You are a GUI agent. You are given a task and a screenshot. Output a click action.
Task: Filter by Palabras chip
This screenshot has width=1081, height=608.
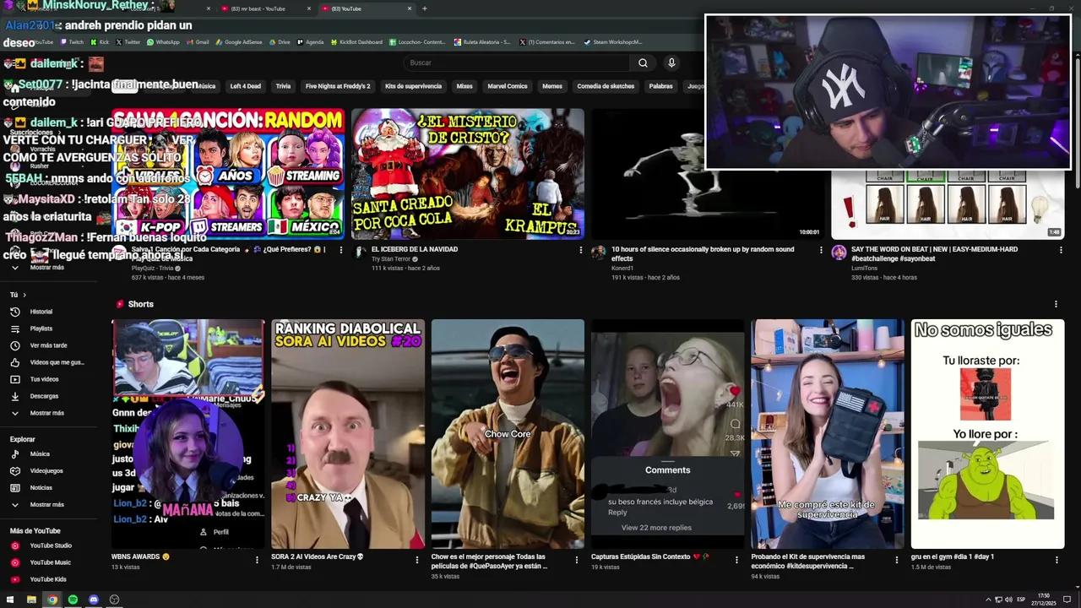coord(660,86)
